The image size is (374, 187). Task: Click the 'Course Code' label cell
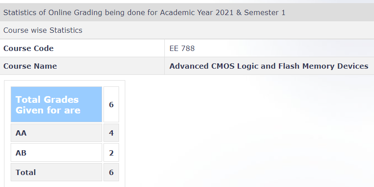[x=28, y=48]
